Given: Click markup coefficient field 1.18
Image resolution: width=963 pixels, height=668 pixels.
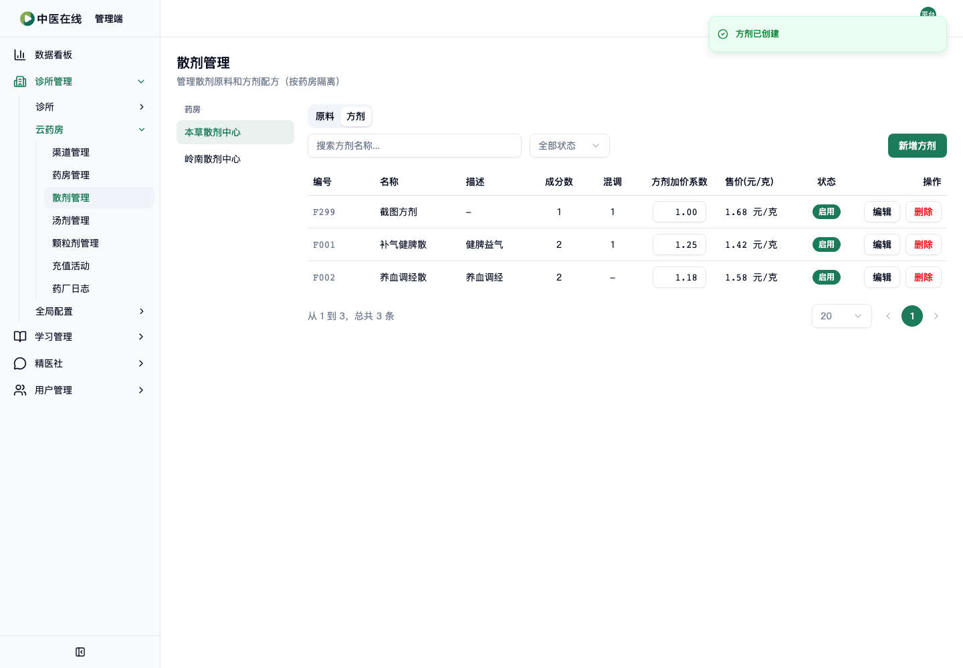Looking at the screenshot, I should (679, 277).
